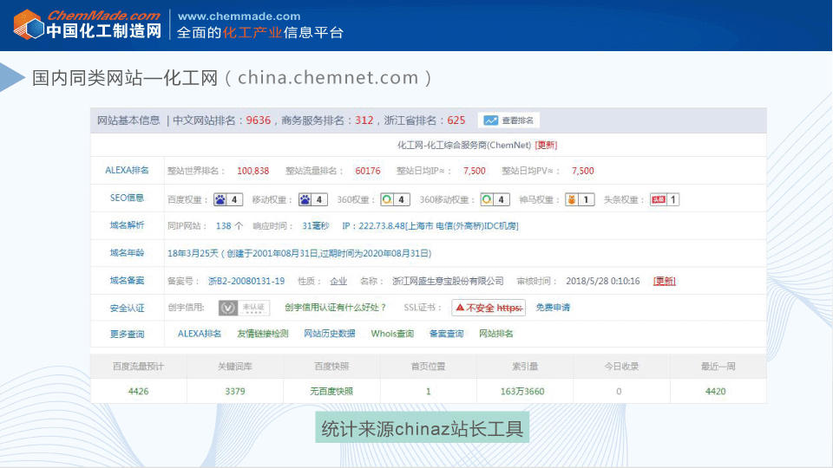Image resolution: width=833 pixels, height=468 pixels.
Task: Open the 网站历史数据 link
Action: (x=330, y=333)
